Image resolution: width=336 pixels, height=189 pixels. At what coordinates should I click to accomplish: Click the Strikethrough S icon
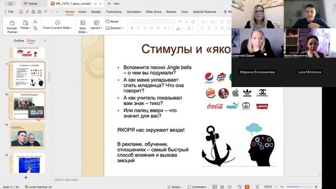click(158, 28)
